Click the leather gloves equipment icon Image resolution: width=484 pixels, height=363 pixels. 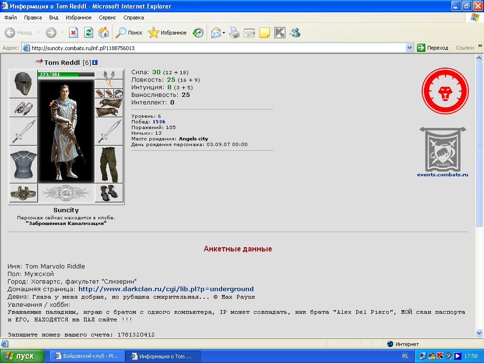(109, 108)
